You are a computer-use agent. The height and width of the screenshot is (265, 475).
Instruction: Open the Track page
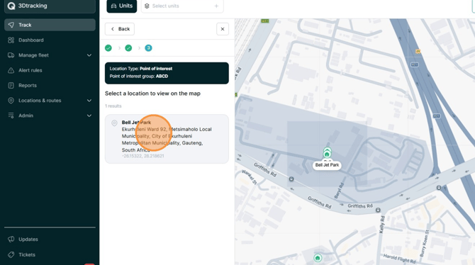tap(50, 25)
